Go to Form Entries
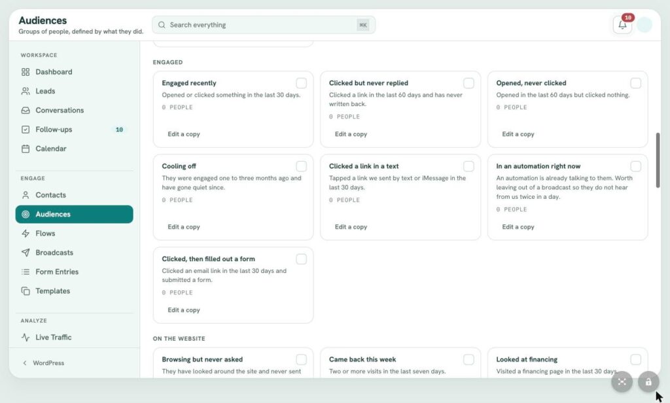Screen dimensions: 670x403 click(x=75, y=272)
